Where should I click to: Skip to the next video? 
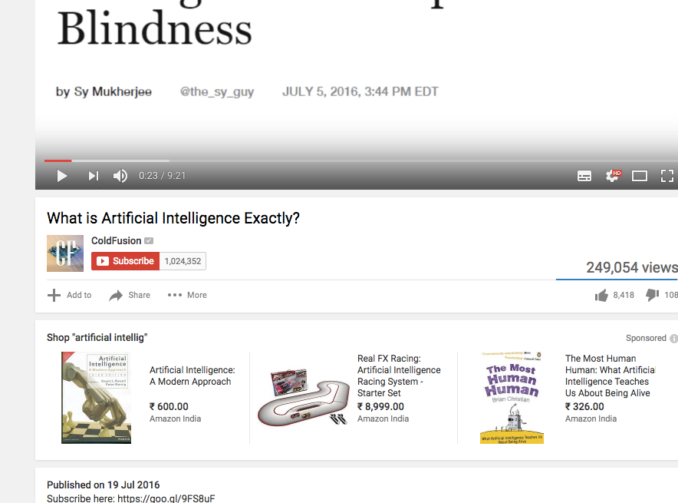(x=94, y=176)
